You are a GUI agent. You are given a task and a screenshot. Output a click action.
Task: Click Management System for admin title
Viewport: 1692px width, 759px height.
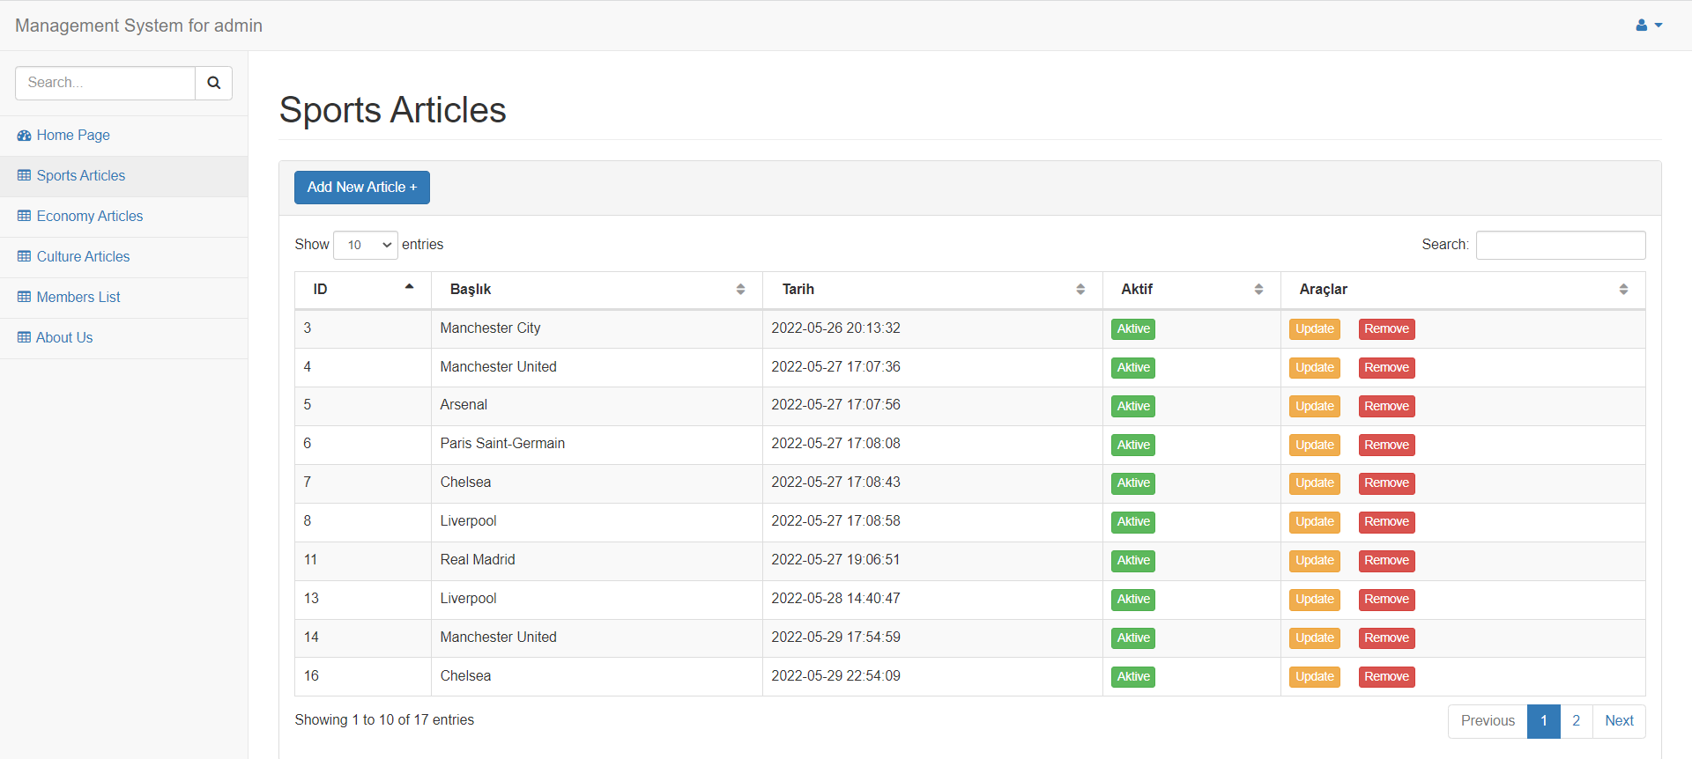pos(138,26)
